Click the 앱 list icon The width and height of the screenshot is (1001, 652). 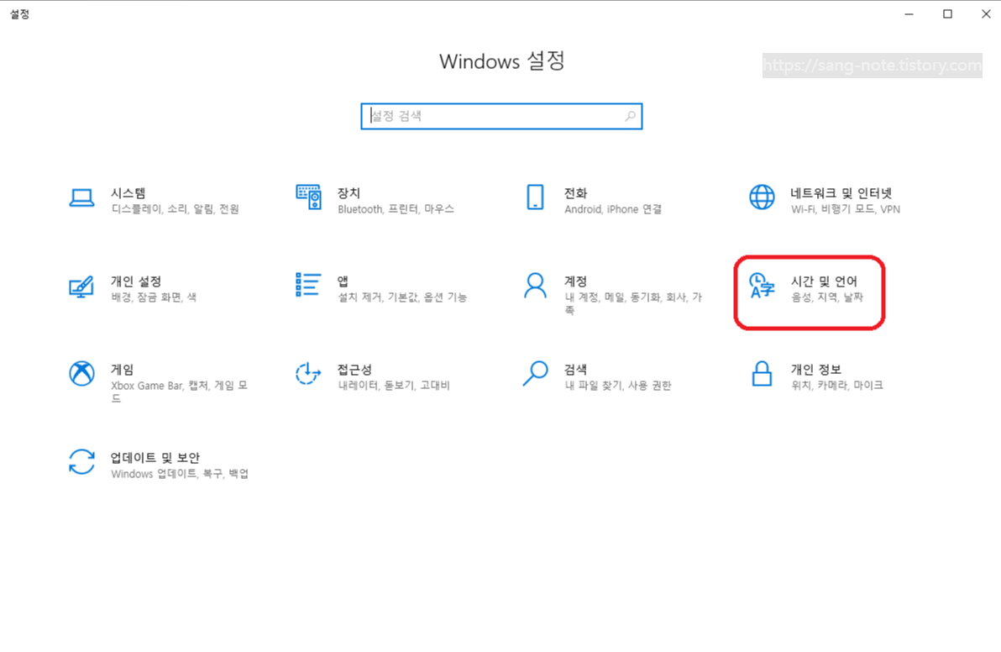(x=308, y=285)
